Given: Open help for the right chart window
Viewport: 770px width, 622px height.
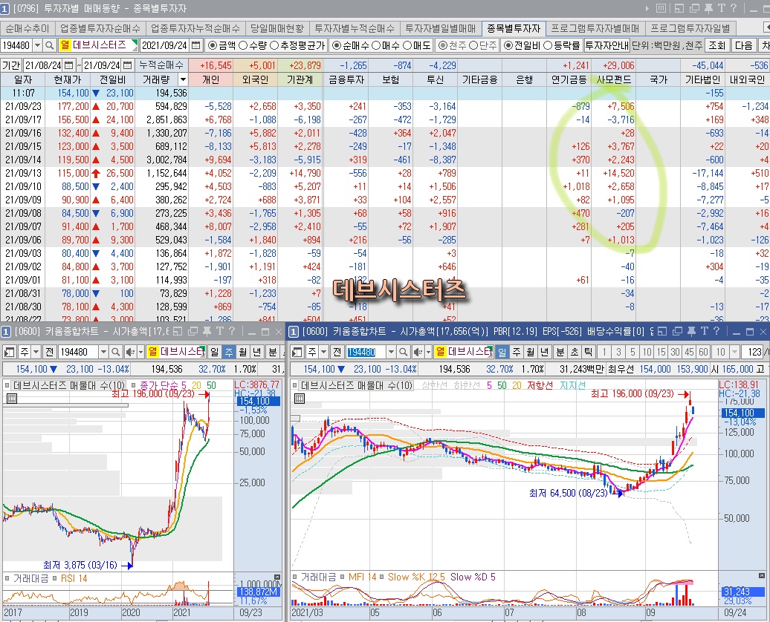Looking at the screenshot, I should [x=716, y=332].
